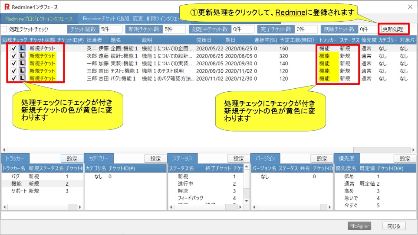
Task: Click scroll-up arrow in ステータス list
Action: coord(247,167)
